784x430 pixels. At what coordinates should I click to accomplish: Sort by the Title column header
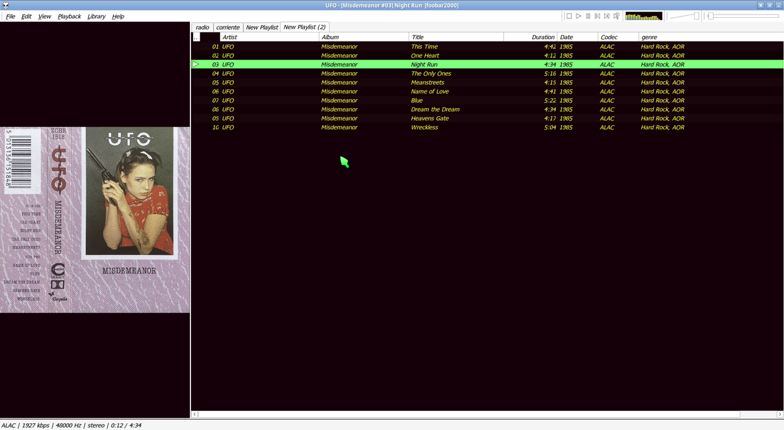(x=456, y=37)
